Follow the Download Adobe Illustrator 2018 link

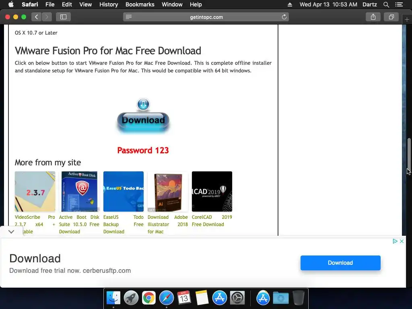[168, 224]
